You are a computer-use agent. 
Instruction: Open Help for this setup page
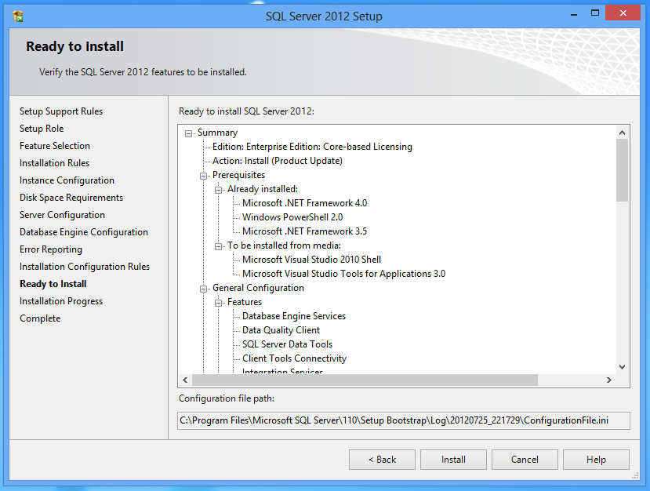[x=596, y=460]
